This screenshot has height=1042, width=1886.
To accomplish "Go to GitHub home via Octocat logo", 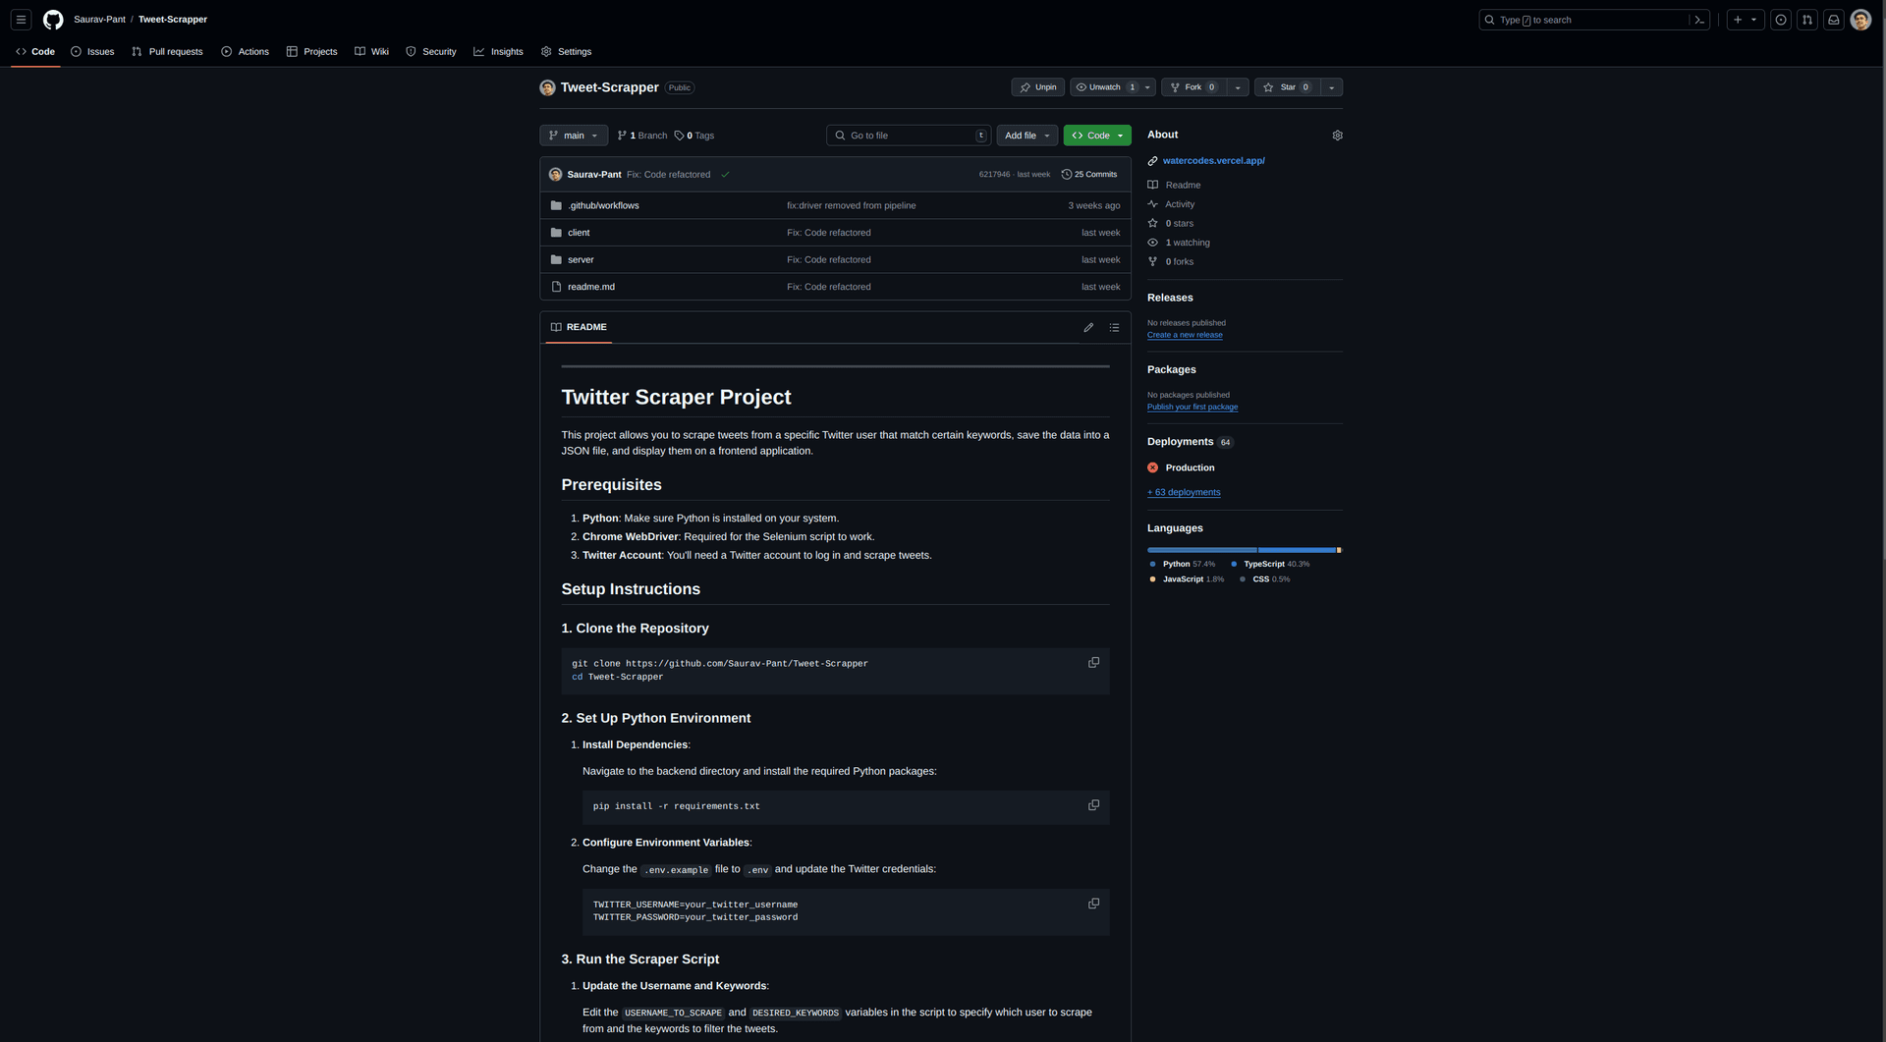I will tap(53, 20).
